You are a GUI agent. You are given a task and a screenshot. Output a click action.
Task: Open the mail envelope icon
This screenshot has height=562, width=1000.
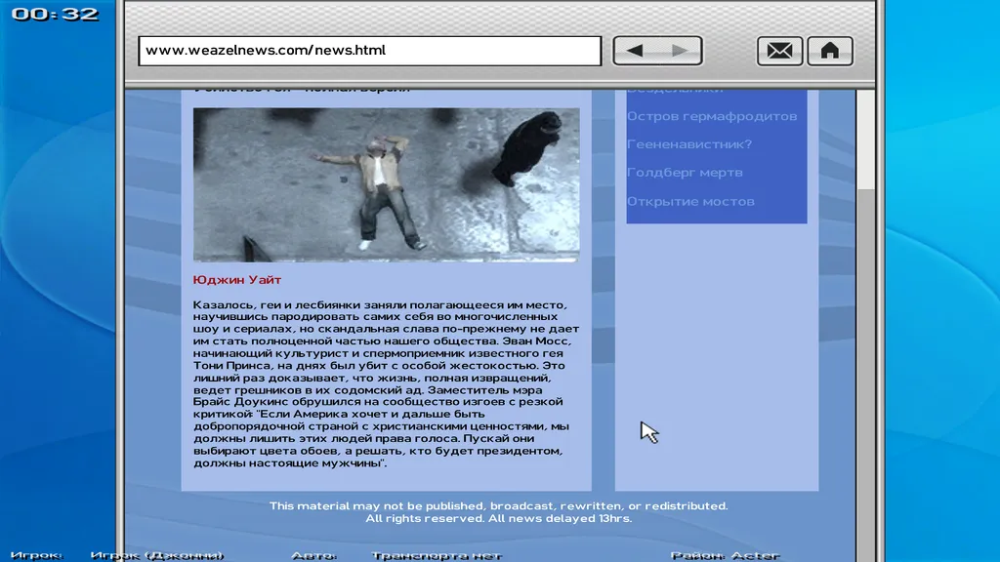(779, 51)
